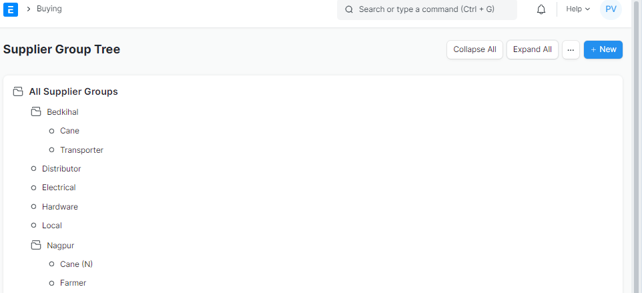The height and width of the screenshot is (293, 642).
Task: Click the PV user avatar
Action: coord(611,9)
